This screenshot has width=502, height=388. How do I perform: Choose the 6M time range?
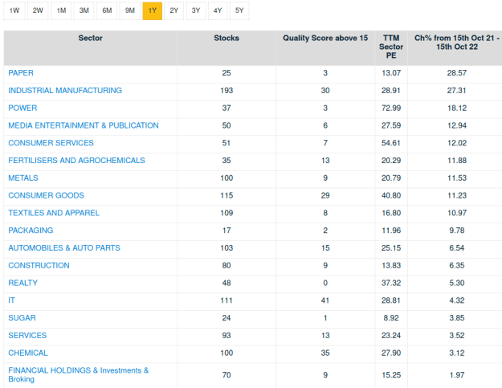(107, 10)
